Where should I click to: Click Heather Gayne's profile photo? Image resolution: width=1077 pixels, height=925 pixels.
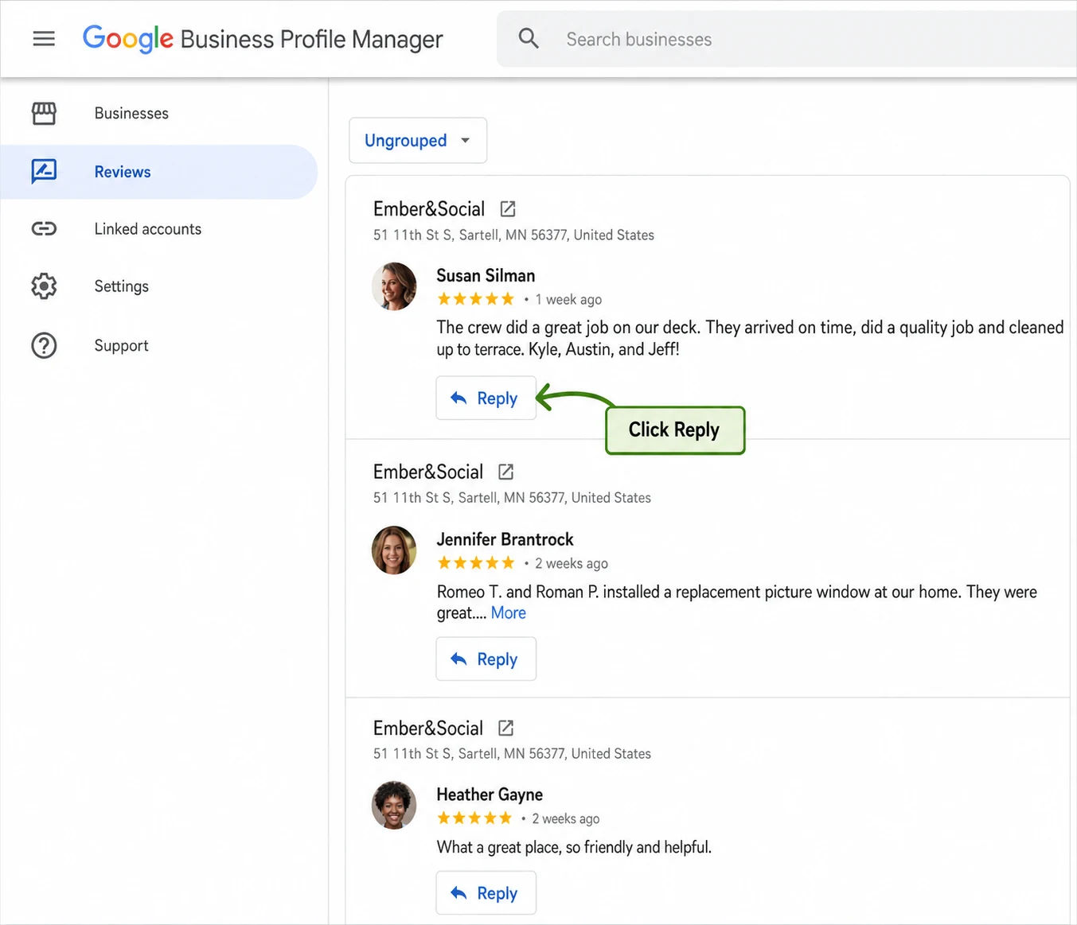click(394, 805)
